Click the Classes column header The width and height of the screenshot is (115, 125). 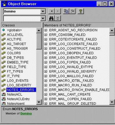pyautogui.click(x=21, y=25)
